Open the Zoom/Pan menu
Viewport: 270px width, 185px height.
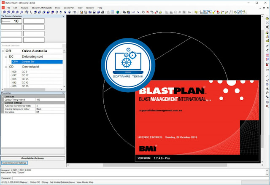[x=69, y=8]
